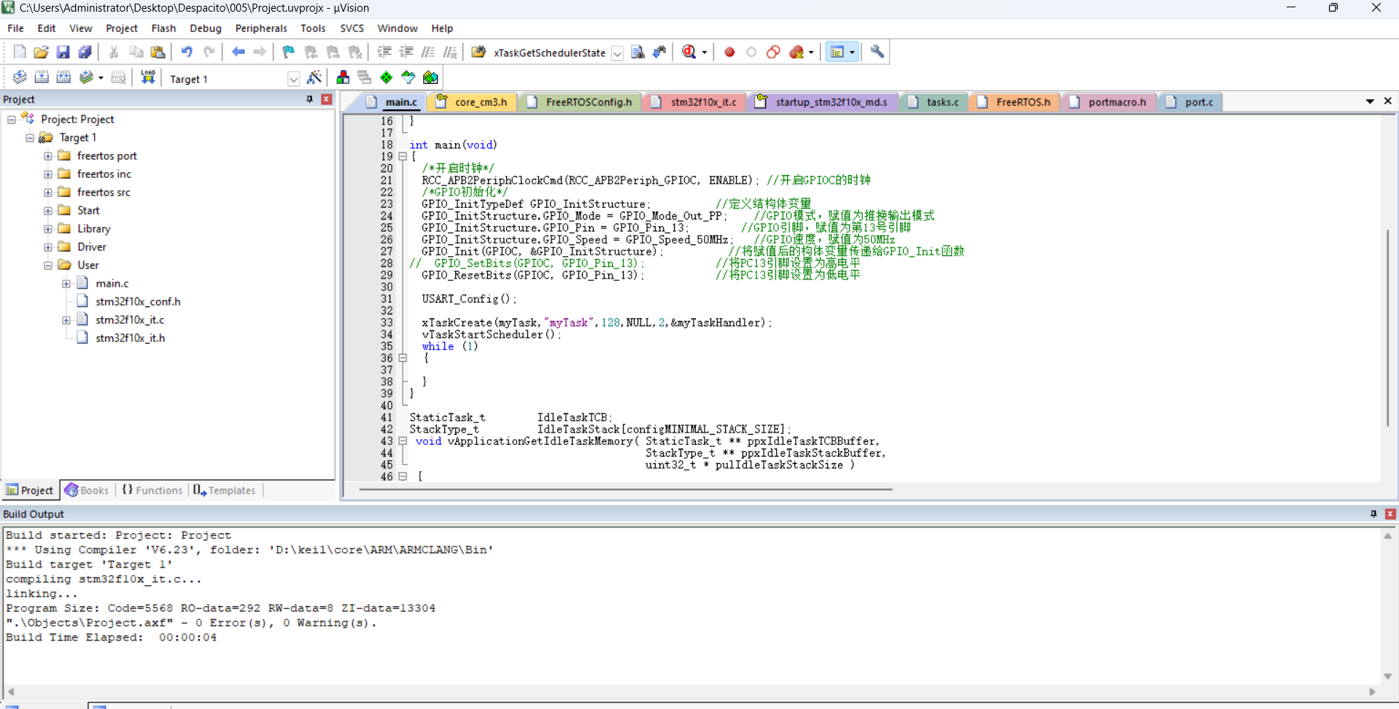Open the xTaskGetSchedulerState search dropdown
The height and width of the screenshot is (709, 1399).
pos(617,53)
